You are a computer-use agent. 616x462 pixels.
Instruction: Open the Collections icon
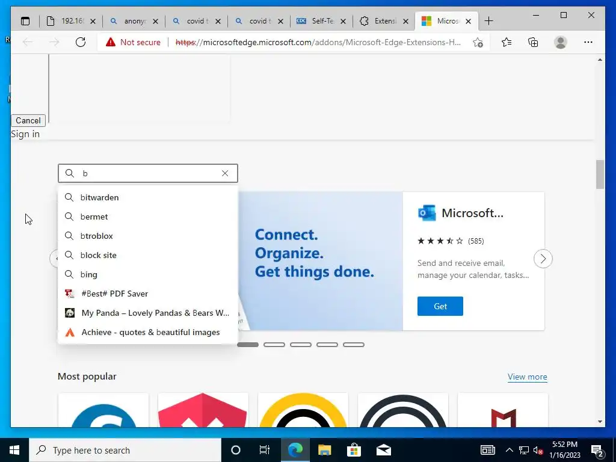(533, 42)
